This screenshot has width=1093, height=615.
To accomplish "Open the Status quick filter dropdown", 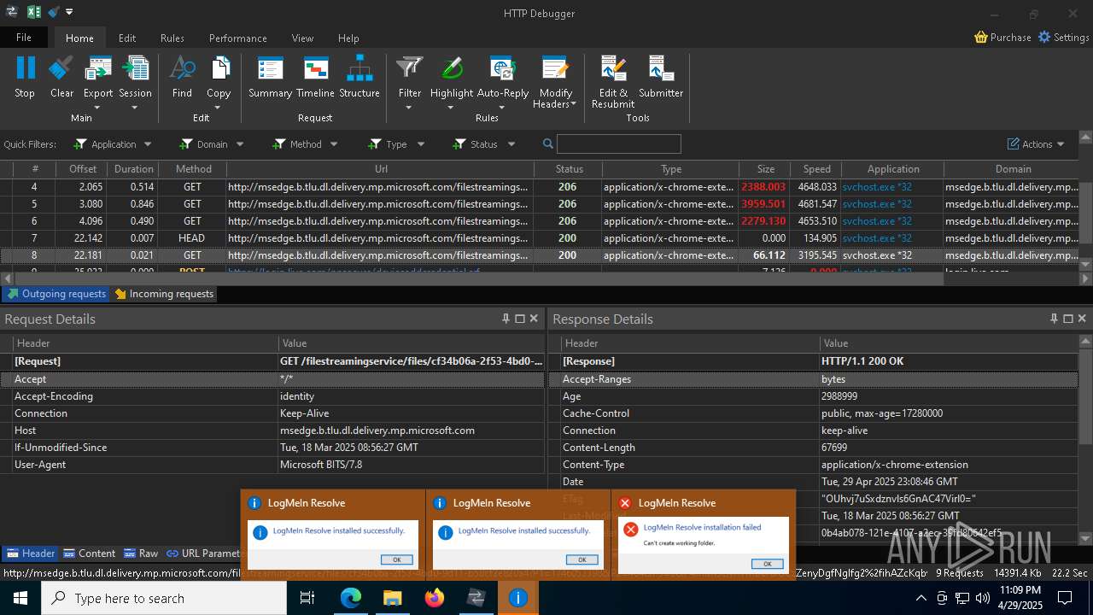I will (484, 144).
